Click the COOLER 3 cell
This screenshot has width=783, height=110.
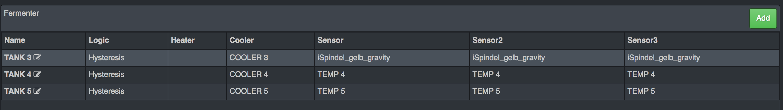(x=249, y=57)
